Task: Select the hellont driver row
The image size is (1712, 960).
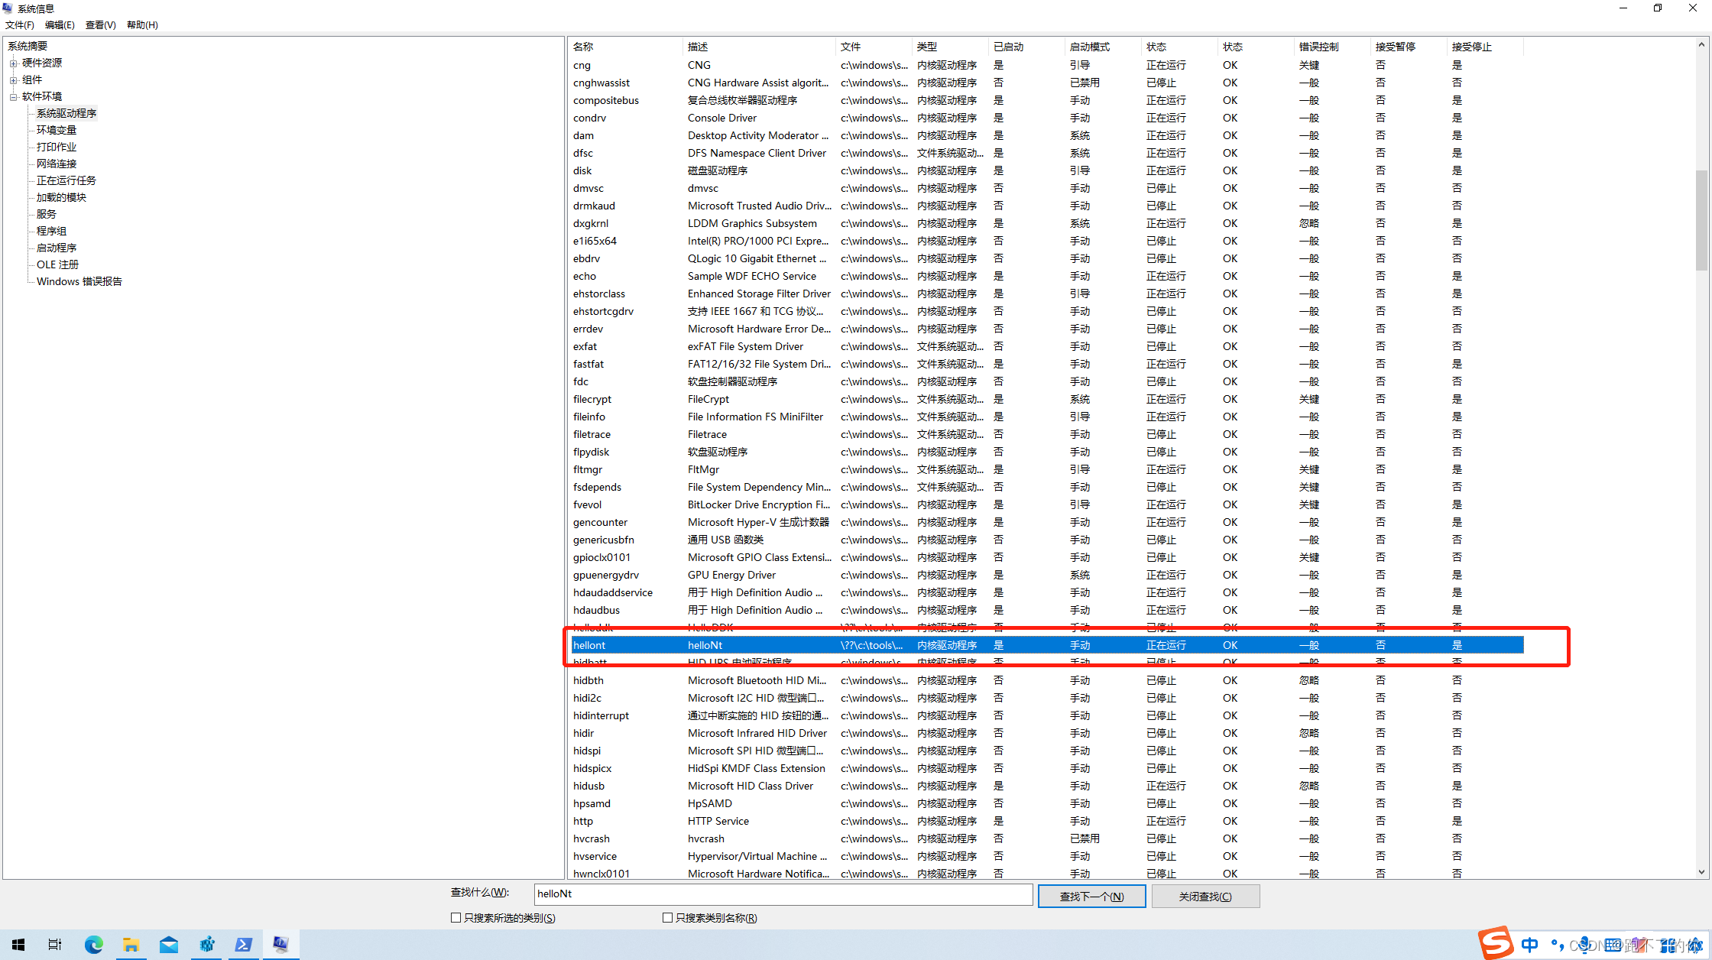Action: click(1047, 646)
